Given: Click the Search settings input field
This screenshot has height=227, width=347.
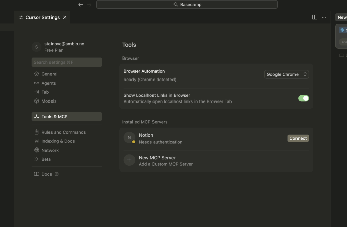Looking at the screenshot, I should point(66,62).
